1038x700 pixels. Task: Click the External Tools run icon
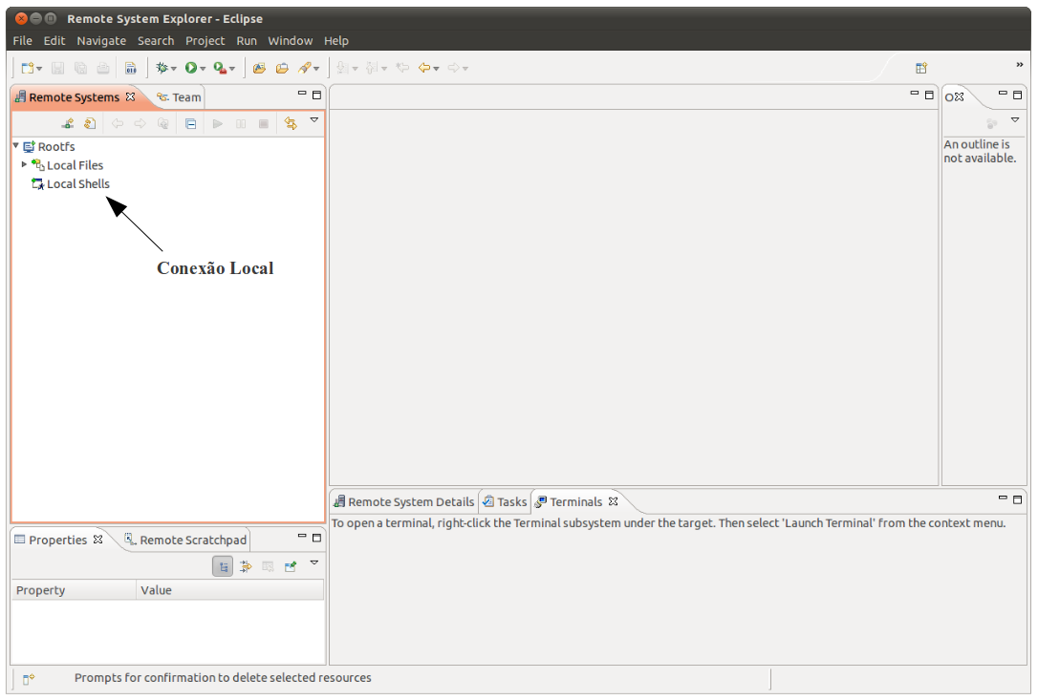coord(220,68)
